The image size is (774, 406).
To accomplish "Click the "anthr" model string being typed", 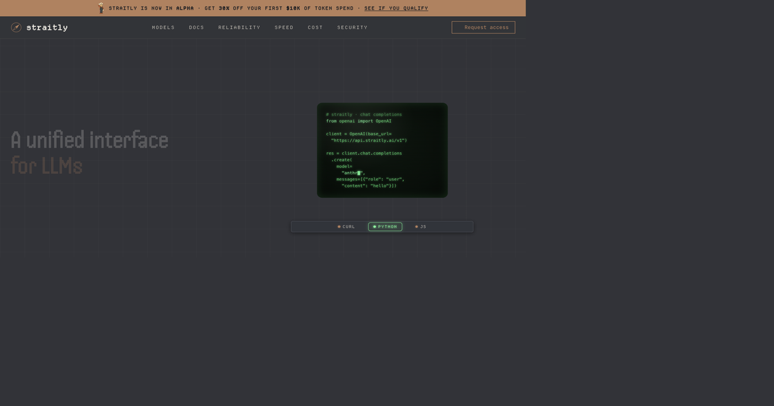I will point(353,173).
